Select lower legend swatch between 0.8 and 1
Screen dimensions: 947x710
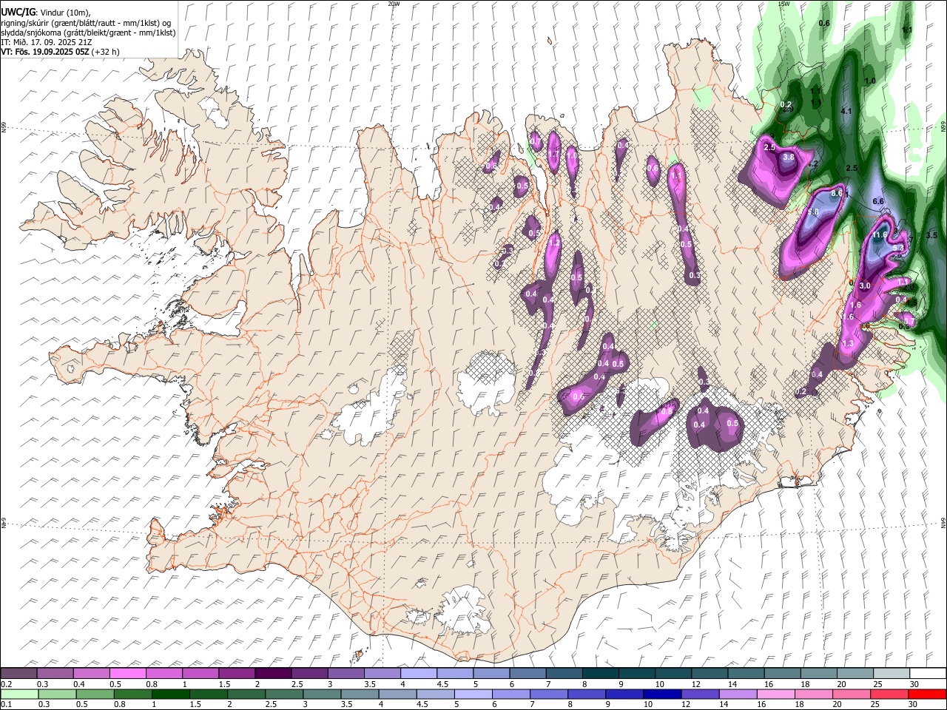pyautogui.click(x=132, y=694)
